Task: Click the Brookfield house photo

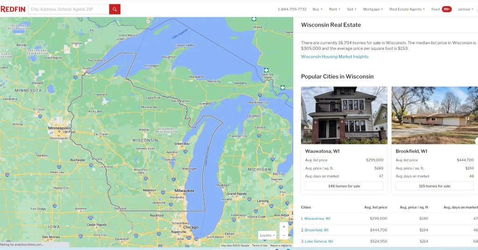Action: point(435,115)
